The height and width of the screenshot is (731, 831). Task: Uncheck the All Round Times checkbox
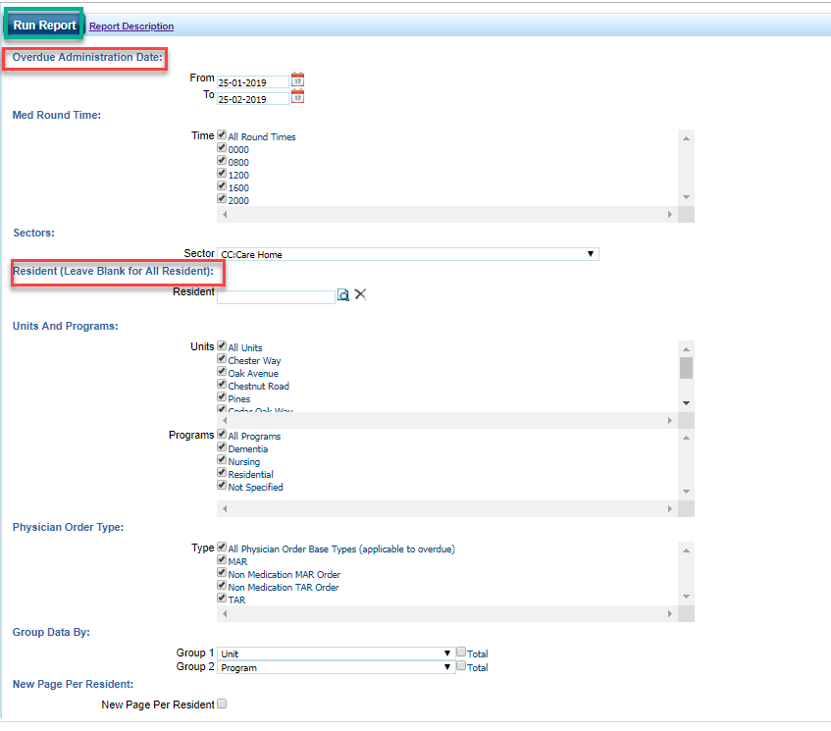pyautogui.click(x=222, y=135)
